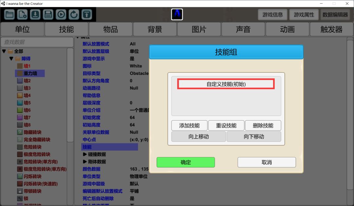Click the upload export icon
Viewport: 354px width, 206px height.
[x=87, y=14]
